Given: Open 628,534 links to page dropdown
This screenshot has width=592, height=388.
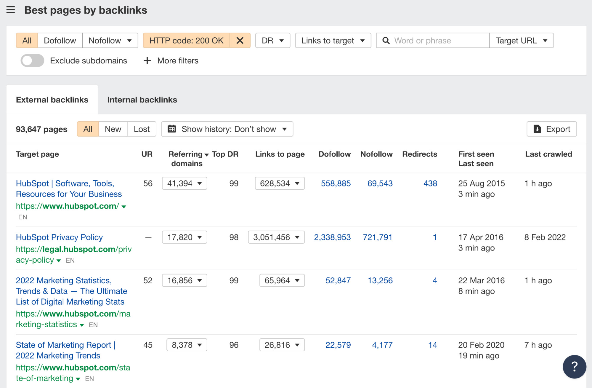Looking at the screenshot, I should tap(280, 183).
